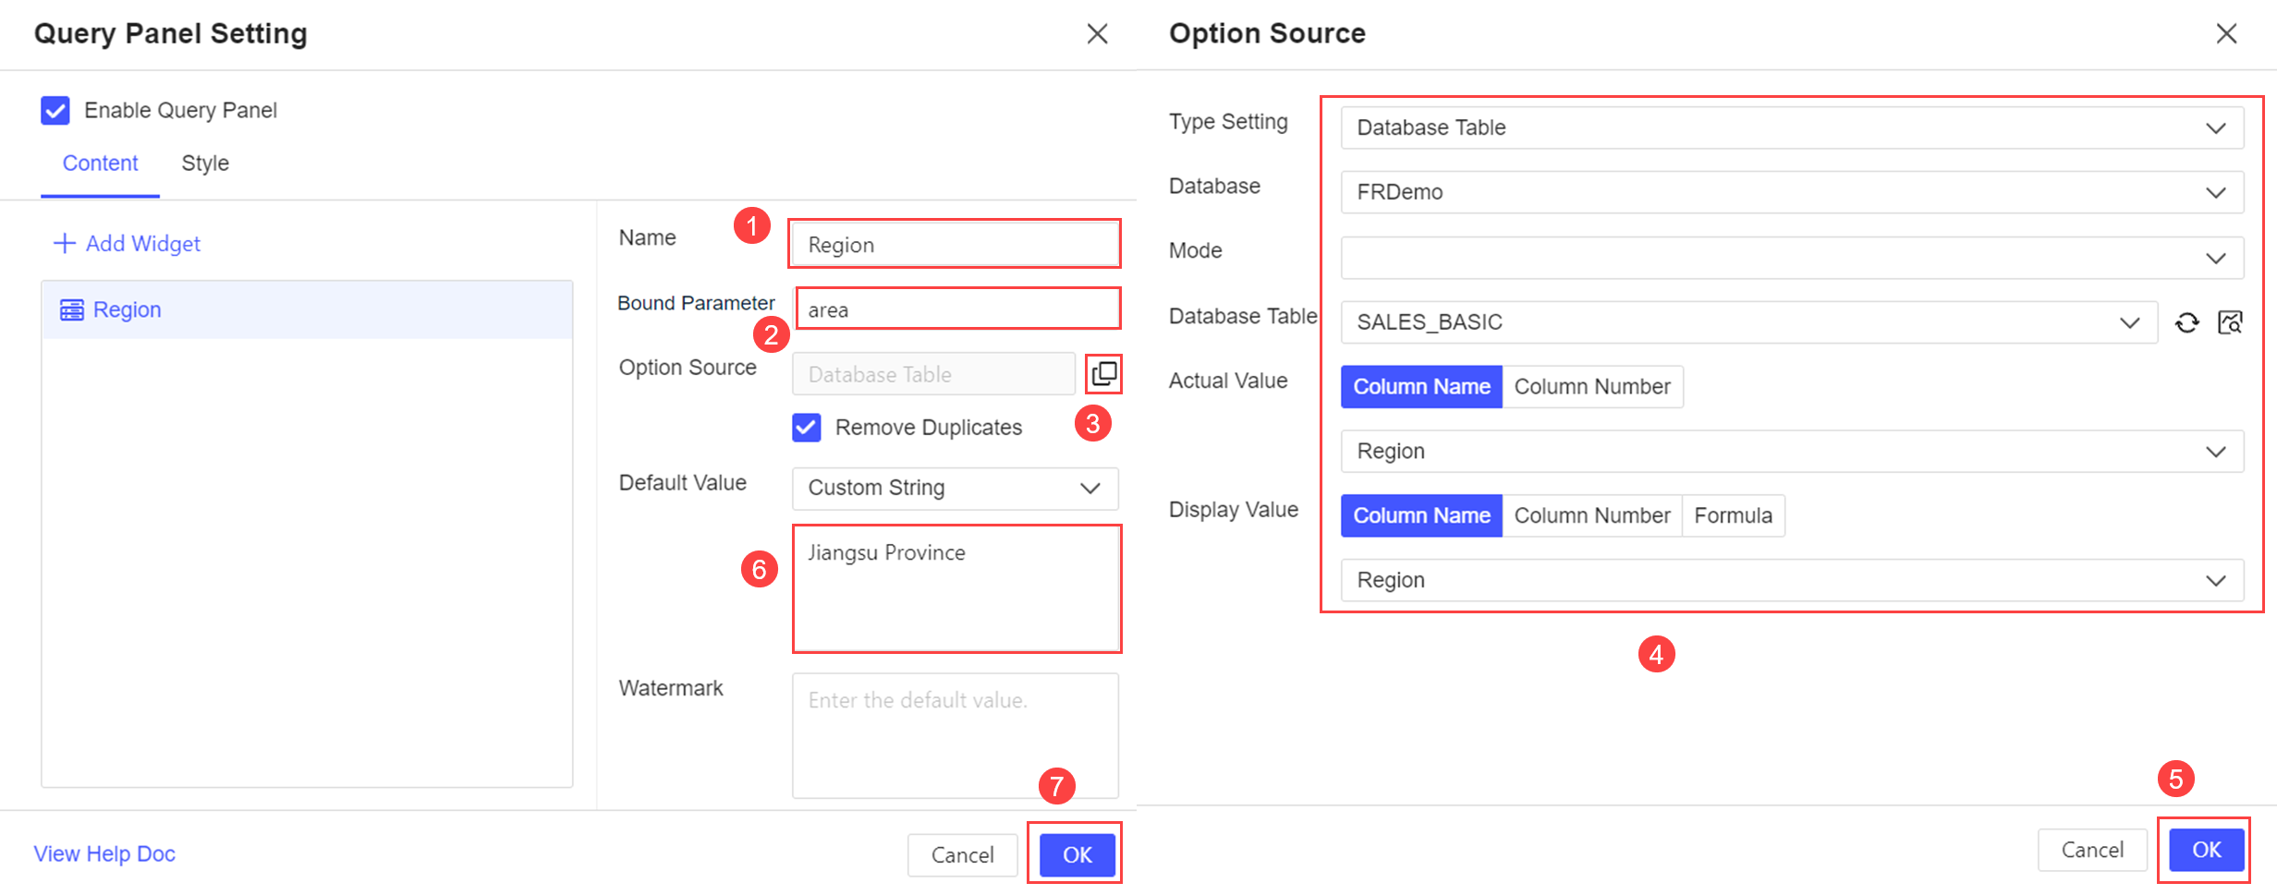Open the Custom String Default Value dropdown

(x=955, y=489)
